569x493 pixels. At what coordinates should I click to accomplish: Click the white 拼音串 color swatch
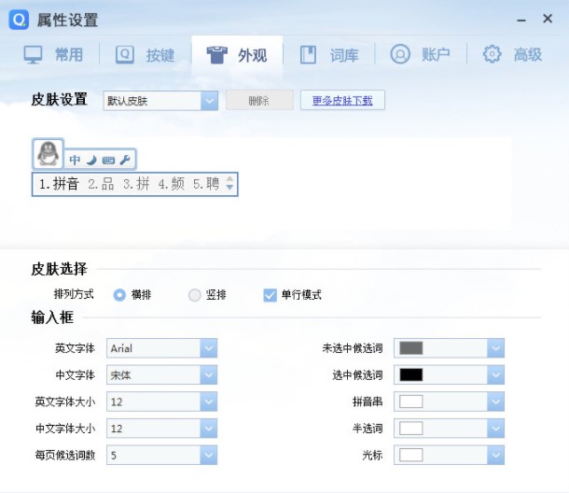click(x=410, y=401)
